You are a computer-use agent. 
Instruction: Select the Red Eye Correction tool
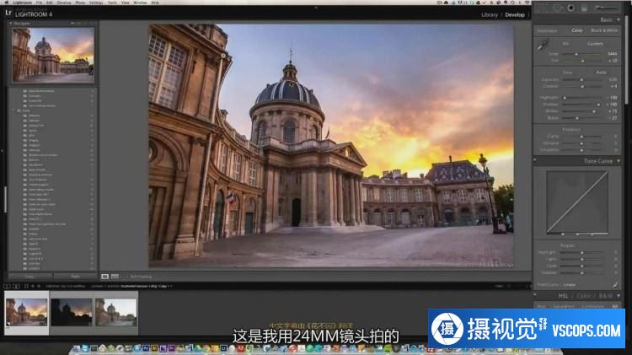pos(570,8)
